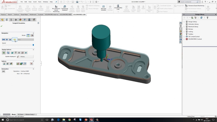The image size is (217, 122).
Task: Open the End condition dropdown
Action: point(25,40)
